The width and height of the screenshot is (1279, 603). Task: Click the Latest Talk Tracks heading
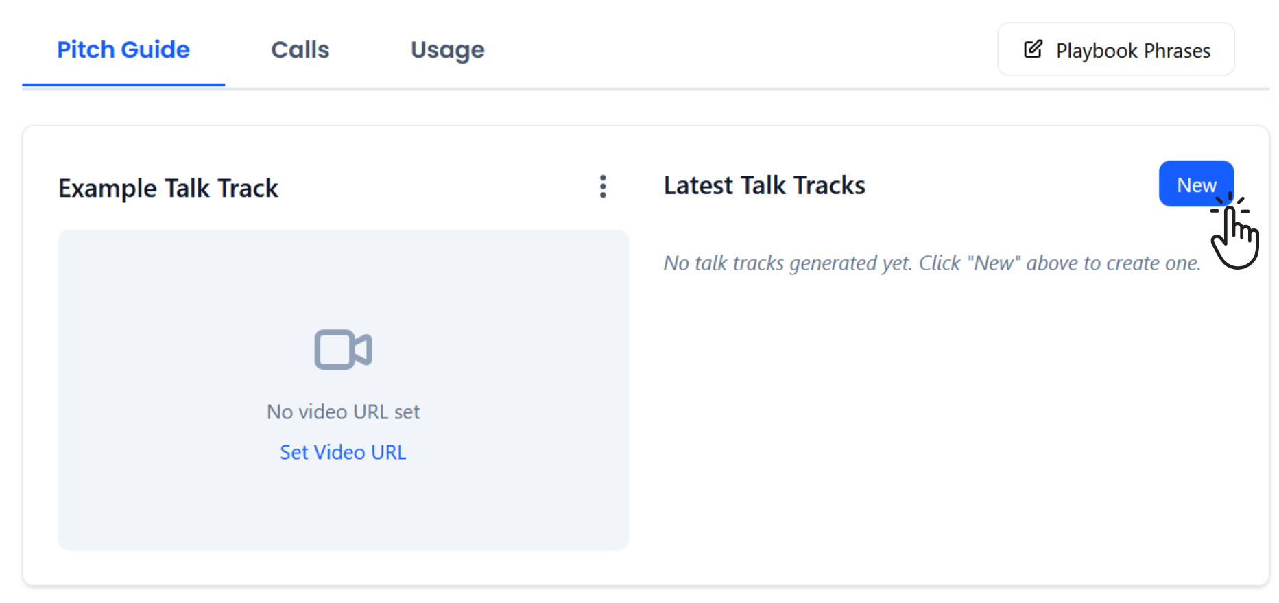pyautogui.click(x=764, y=186)
